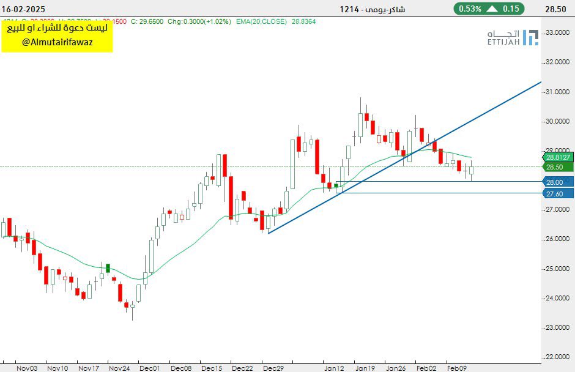
Task: Click the '@Almutairifawaz' handle in the yellow box
Action: pyautogui.click(x=57, y=42)
